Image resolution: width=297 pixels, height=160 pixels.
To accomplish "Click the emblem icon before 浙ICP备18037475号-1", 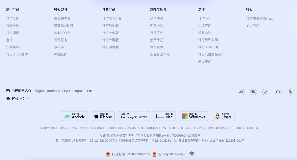I will pyautogui.click(x=155, y=154).
